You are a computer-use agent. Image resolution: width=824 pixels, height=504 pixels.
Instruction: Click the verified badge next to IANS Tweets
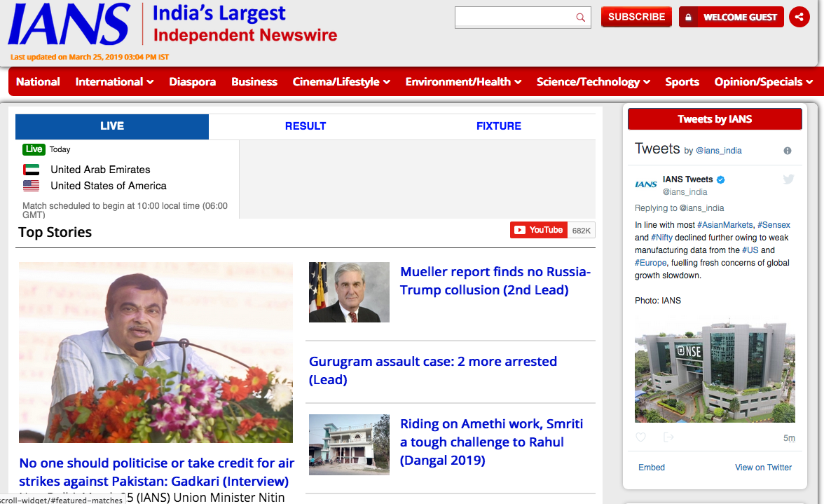coord(721,179)
